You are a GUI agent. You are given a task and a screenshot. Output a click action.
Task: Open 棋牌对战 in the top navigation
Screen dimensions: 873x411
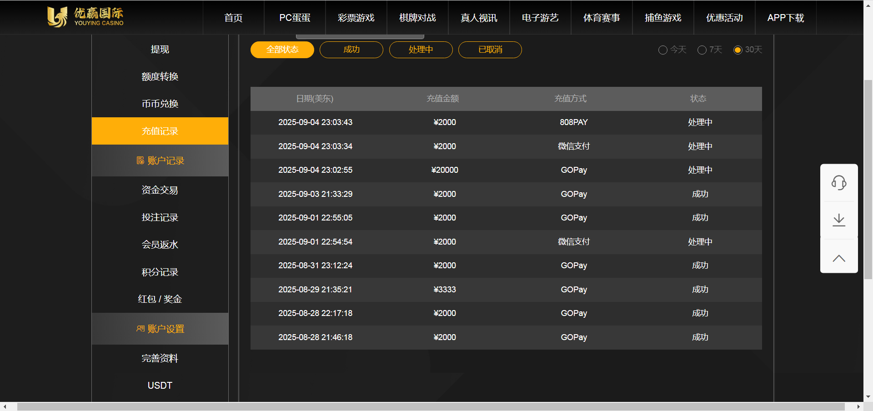point(417,18)
